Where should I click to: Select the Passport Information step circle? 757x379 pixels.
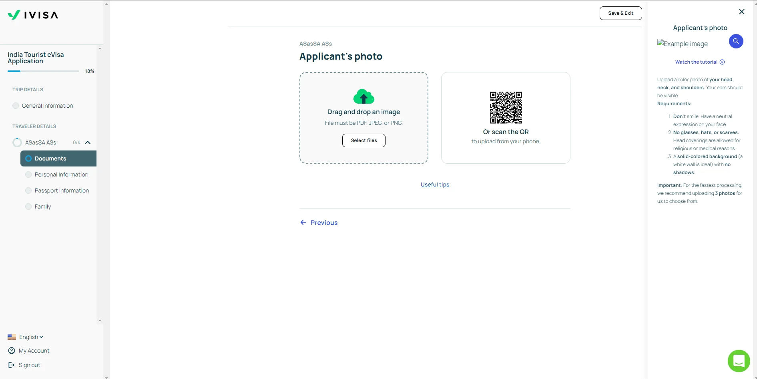pyautogui.click(x=28, y=191)
